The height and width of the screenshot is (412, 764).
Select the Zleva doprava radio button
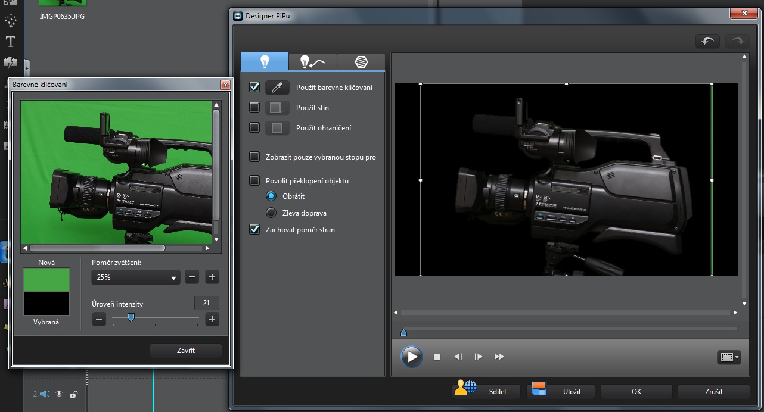click(x=271, y=213)
